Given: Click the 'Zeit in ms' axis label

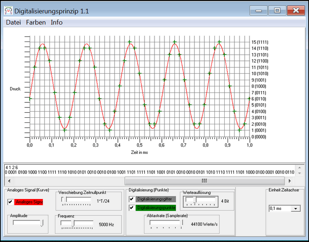Looking at the screenshot, I should [x=139, y=152].
